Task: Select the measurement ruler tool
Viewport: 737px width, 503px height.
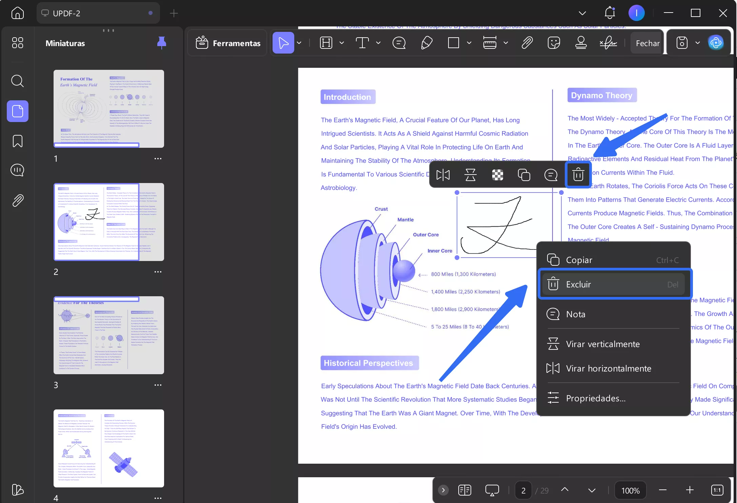Action: pyautogui.click(x=490, y=43)
